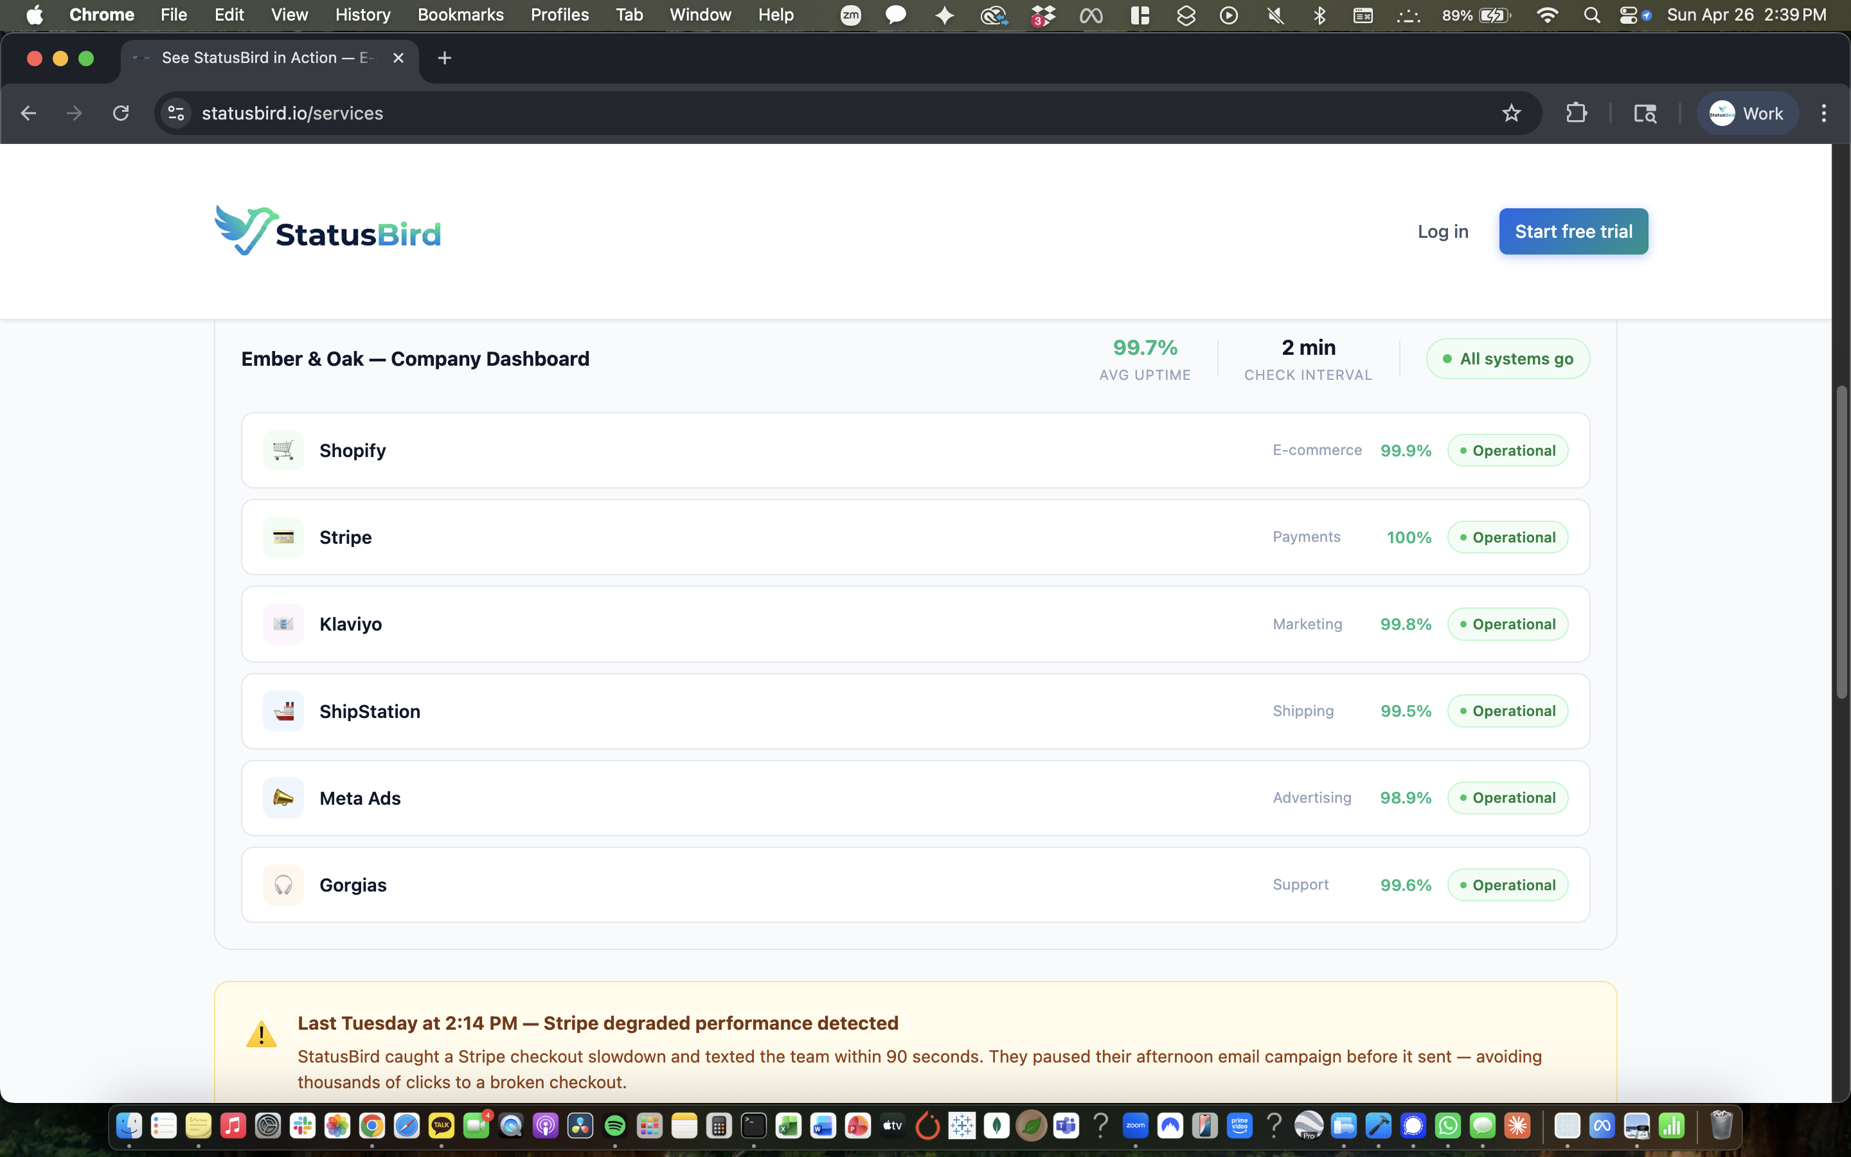Image resolution: width=1851 pixels, height=1157 pixels.
Task: Reload the page
Action: click(x=121, y=113)
